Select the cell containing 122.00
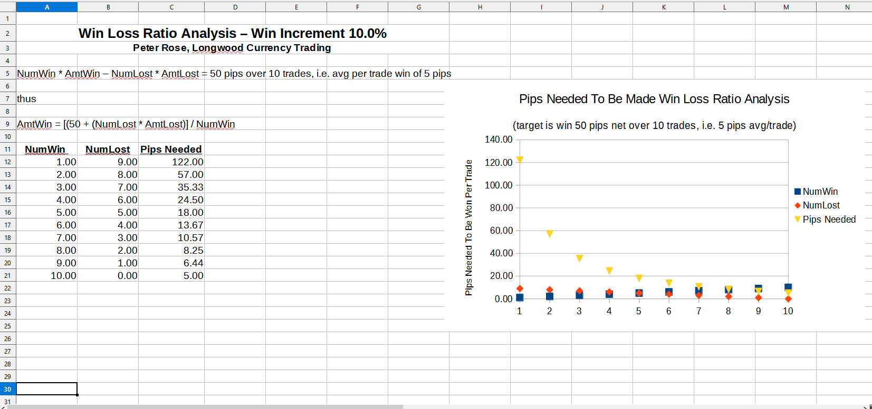The height and width of the screenshot is (409, 872). pos(171,162)
